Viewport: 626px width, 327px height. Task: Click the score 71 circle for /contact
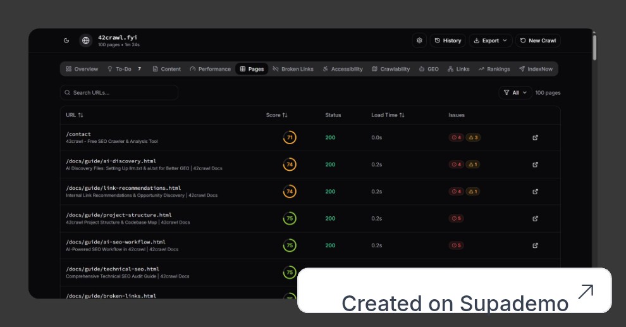point(290,137)
